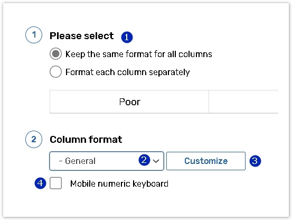Click the 'Mobile numeric keyboard' label text
The image size is (292, 220).
[119, 184]
